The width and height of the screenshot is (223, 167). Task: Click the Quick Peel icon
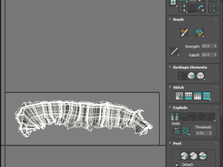pyautogui.click(x=184, y=156)
